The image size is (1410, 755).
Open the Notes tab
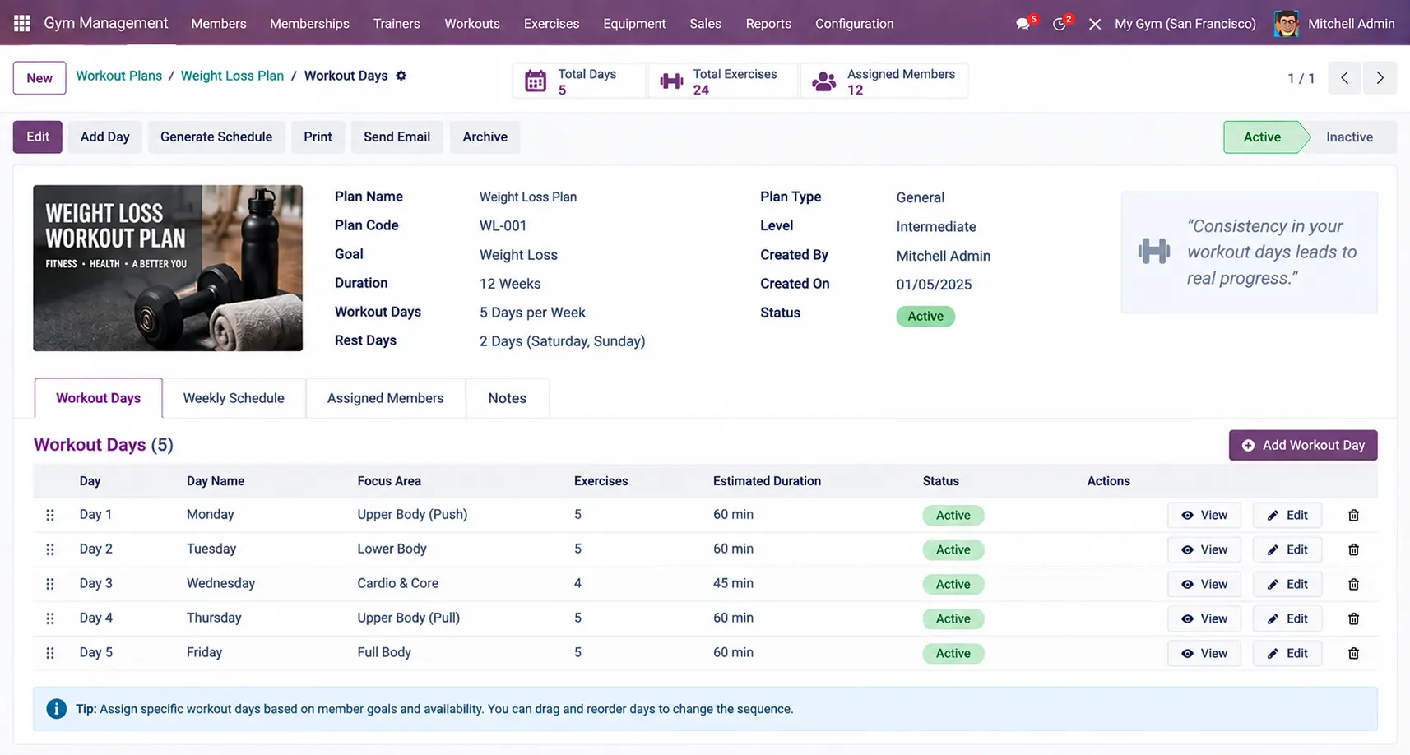coord(507,398)
